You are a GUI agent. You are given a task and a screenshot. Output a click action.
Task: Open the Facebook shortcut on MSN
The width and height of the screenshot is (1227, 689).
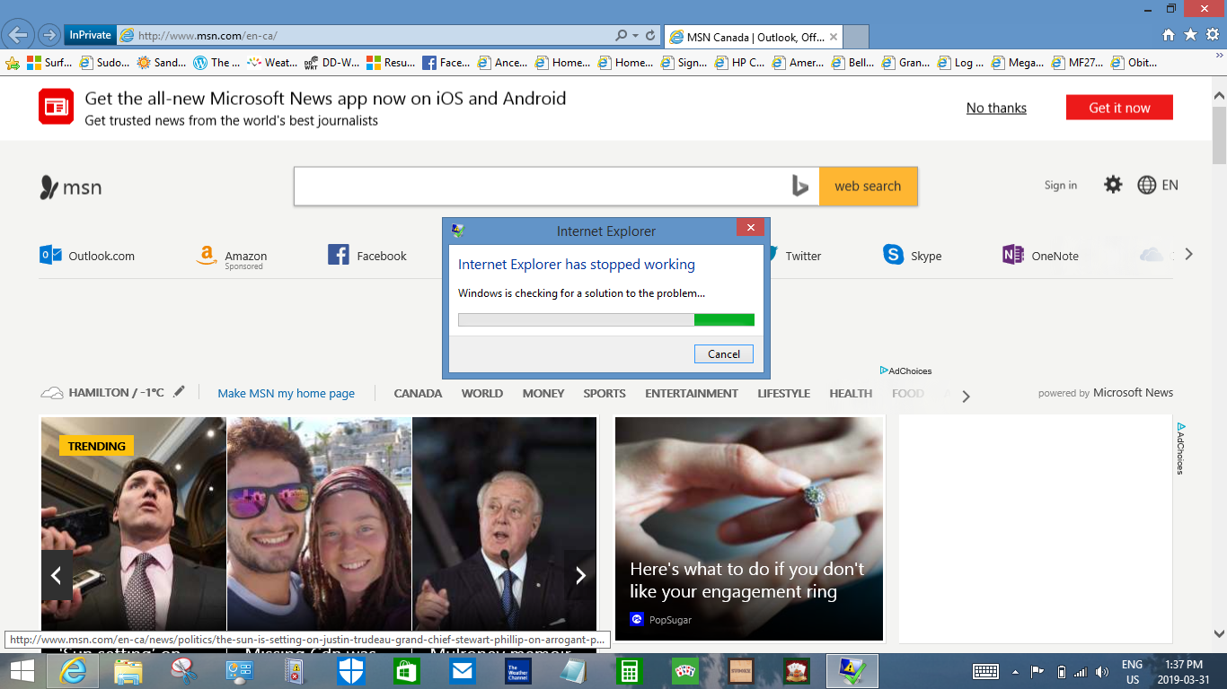coord(367,255)
